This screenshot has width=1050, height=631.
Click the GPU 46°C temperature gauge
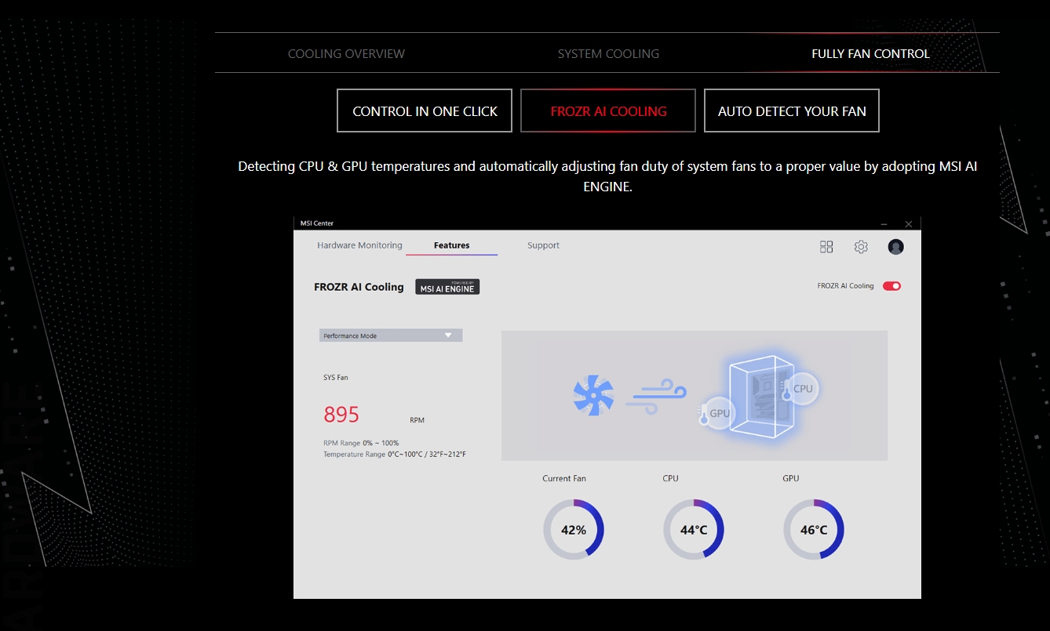click(814, 530)
